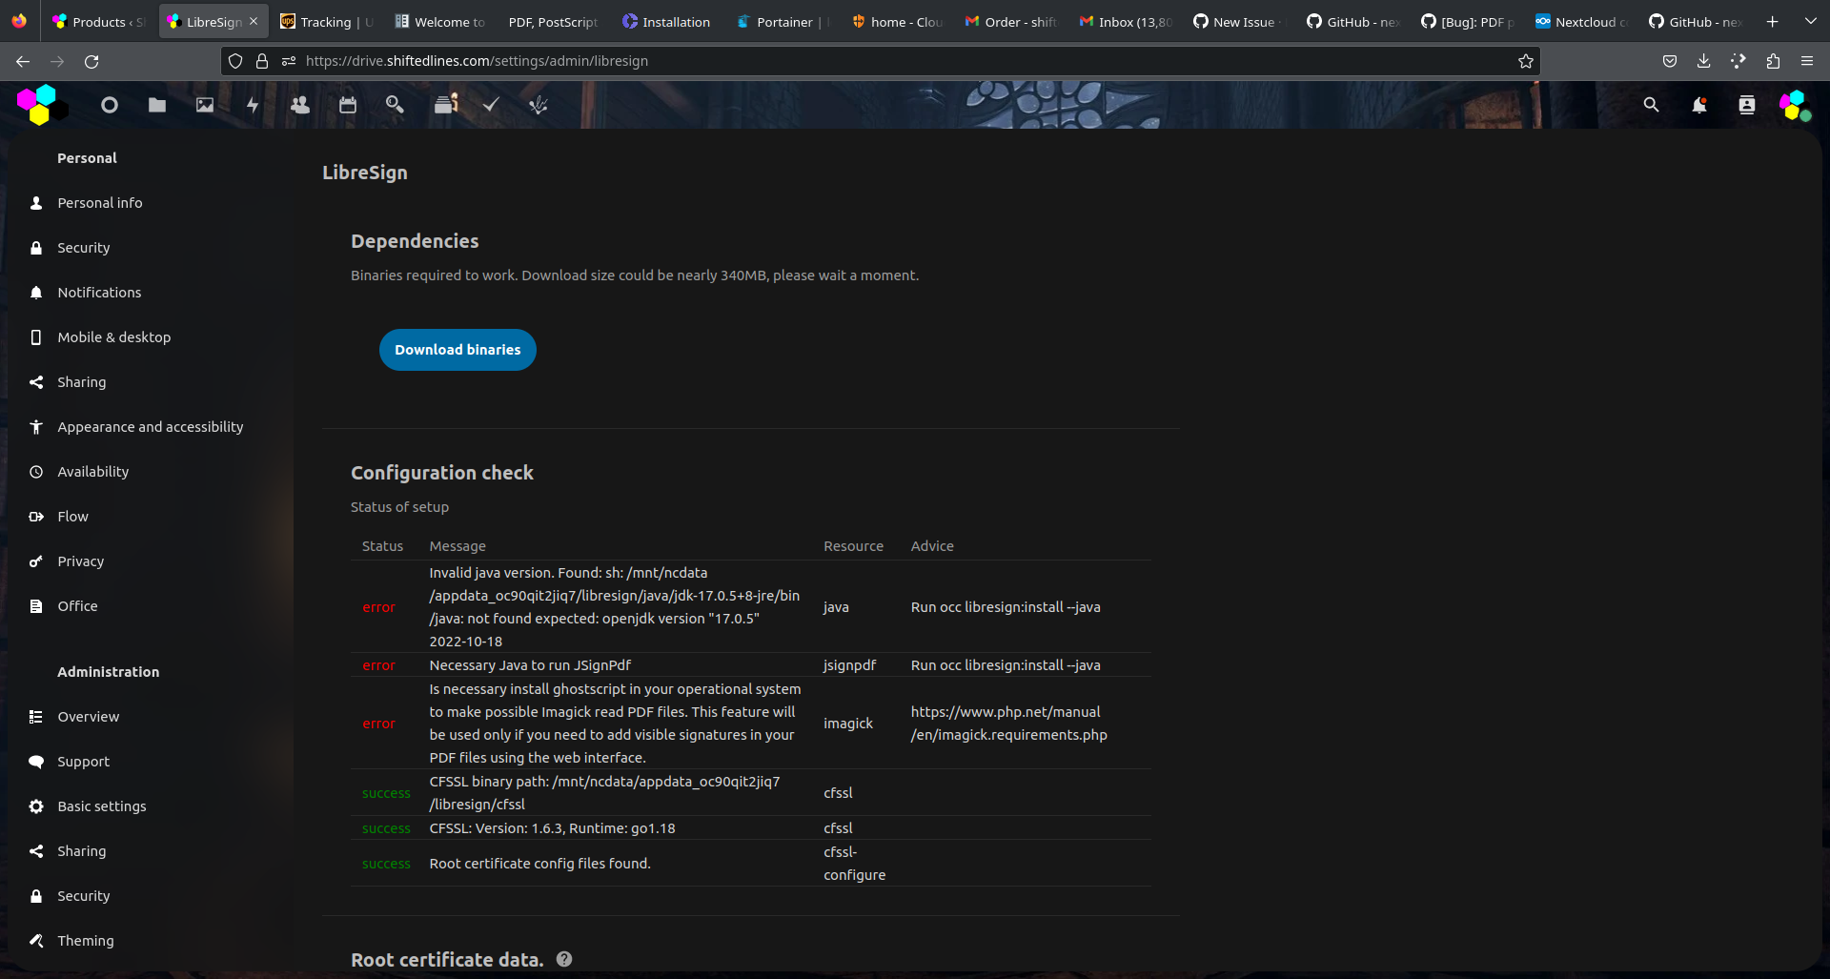Open the Activity app
The height and width of the screenshot is (979, 1830).
tap(252, 105)
